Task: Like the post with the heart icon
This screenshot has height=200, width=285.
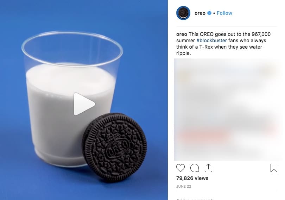Action: coord(180,168)
